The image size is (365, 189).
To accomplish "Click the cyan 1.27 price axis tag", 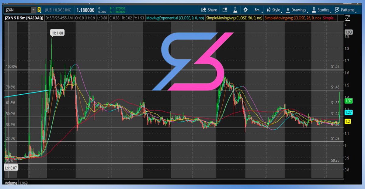I will [x=348, y=112].
